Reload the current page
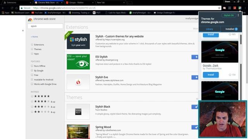 (12, 8)
